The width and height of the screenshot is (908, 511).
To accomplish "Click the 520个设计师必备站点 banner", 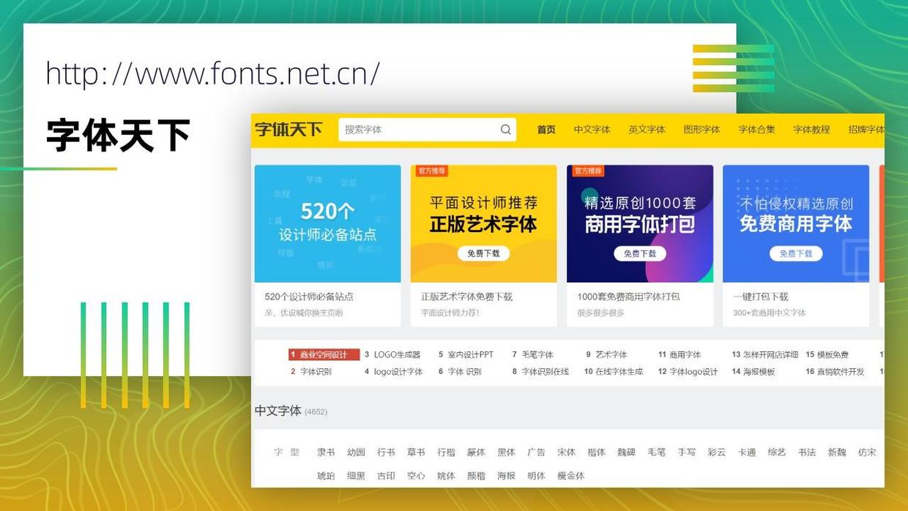I will coord(327,223).
